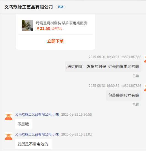146x151 pixels.
Task: Click the 进店 store button
Action: [x=61, y=7]
